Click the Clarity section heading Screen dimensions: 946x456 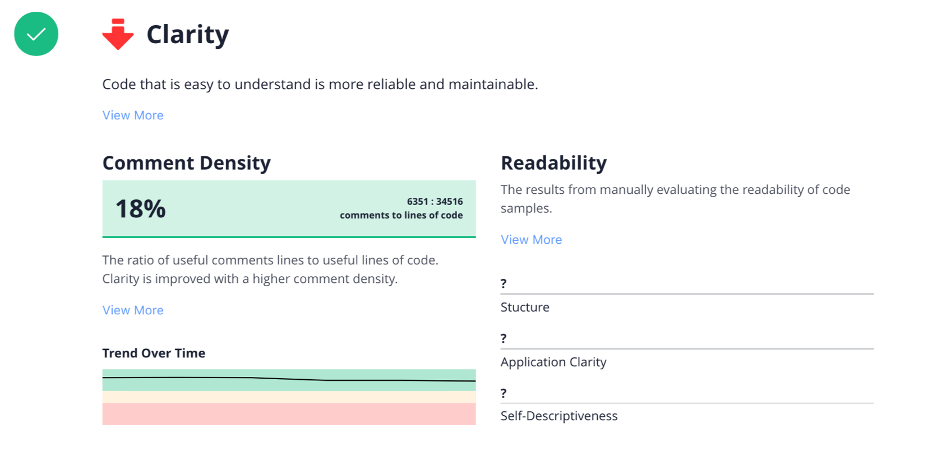pyautogui.click(x=187, y=35)
